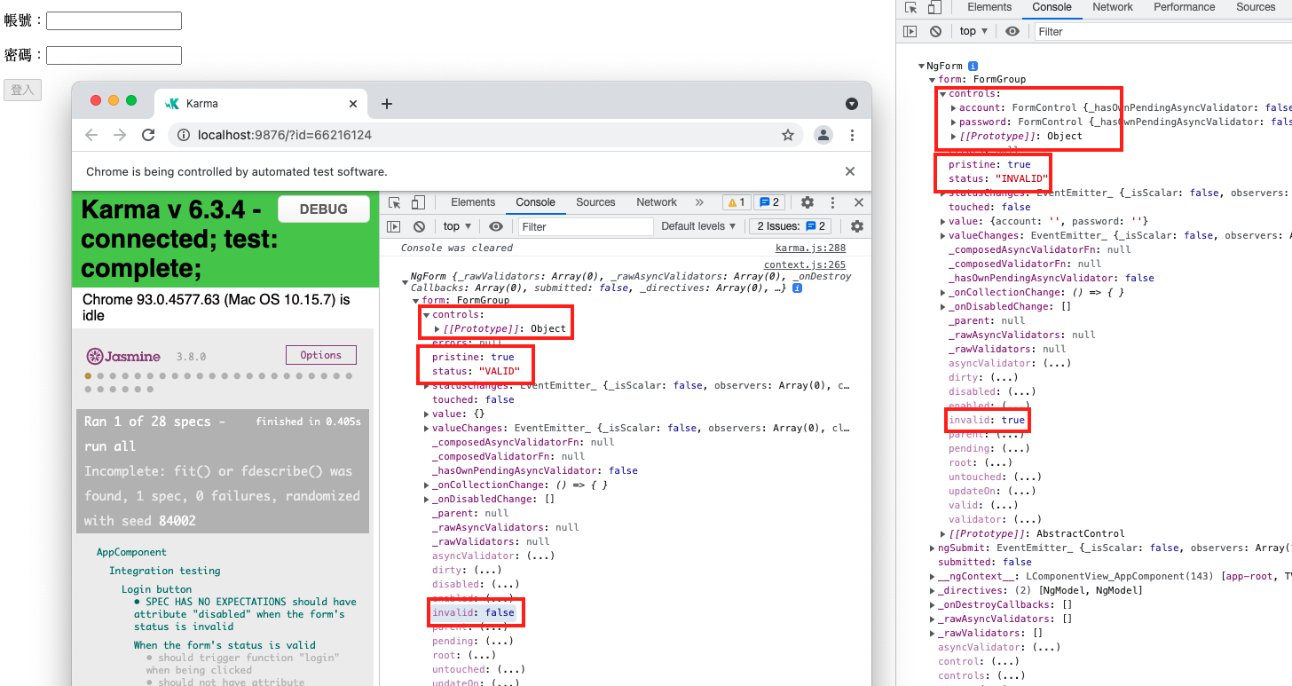Image resolution: width=1292 pixels, height=686 pixels.
Task: Focus the Filter box in Karma DevTools console
Action: [586, 226]
